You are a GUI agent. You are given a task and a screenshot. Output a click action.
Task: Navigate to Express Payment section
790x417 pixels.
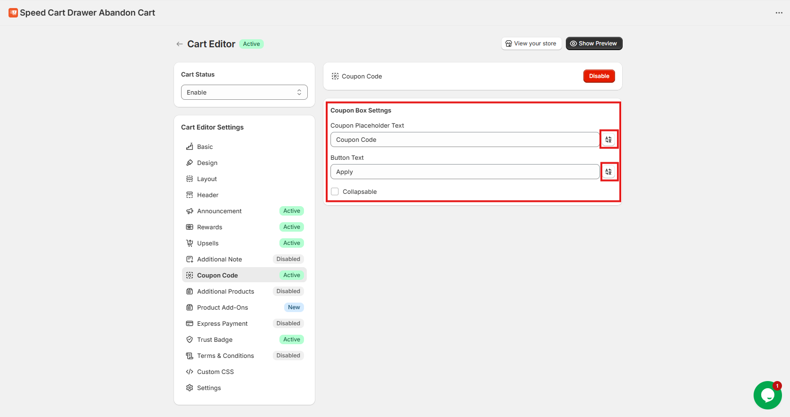[222, 323]
